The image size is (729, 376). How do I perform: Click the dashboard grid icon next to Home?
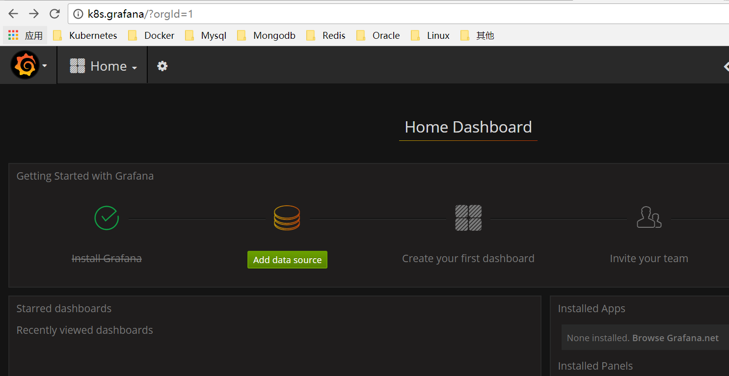(78, 66)
